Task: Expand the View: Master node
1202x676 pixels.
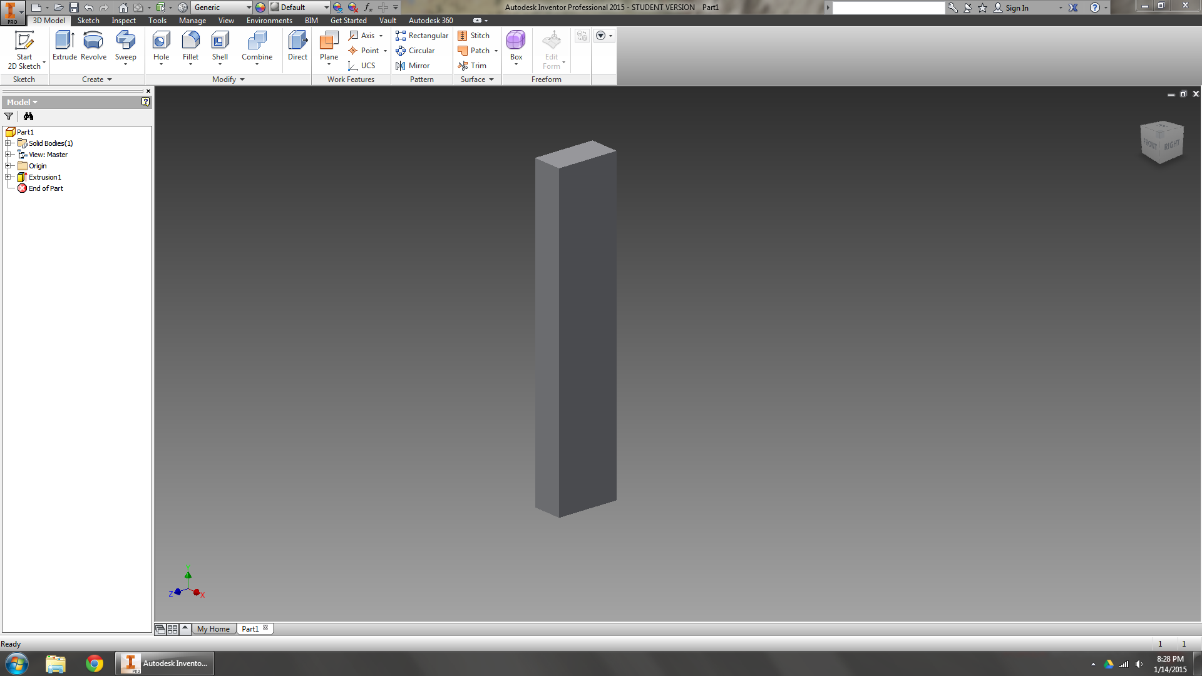Action: tap(9, 155)
